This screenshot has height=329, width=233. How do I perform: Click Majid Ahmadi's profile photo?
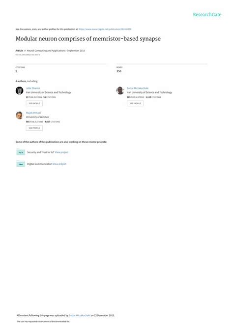(x=20, y=115)
